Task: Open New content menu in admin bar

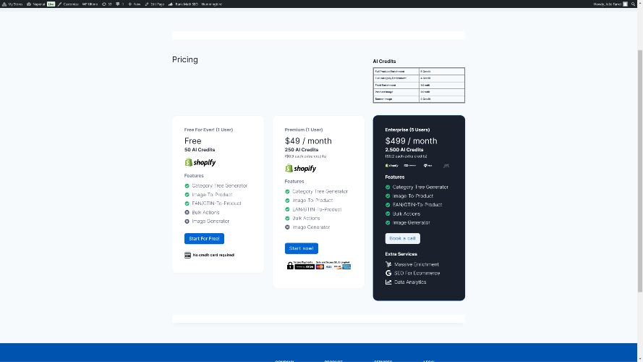Action: [134, 4]
